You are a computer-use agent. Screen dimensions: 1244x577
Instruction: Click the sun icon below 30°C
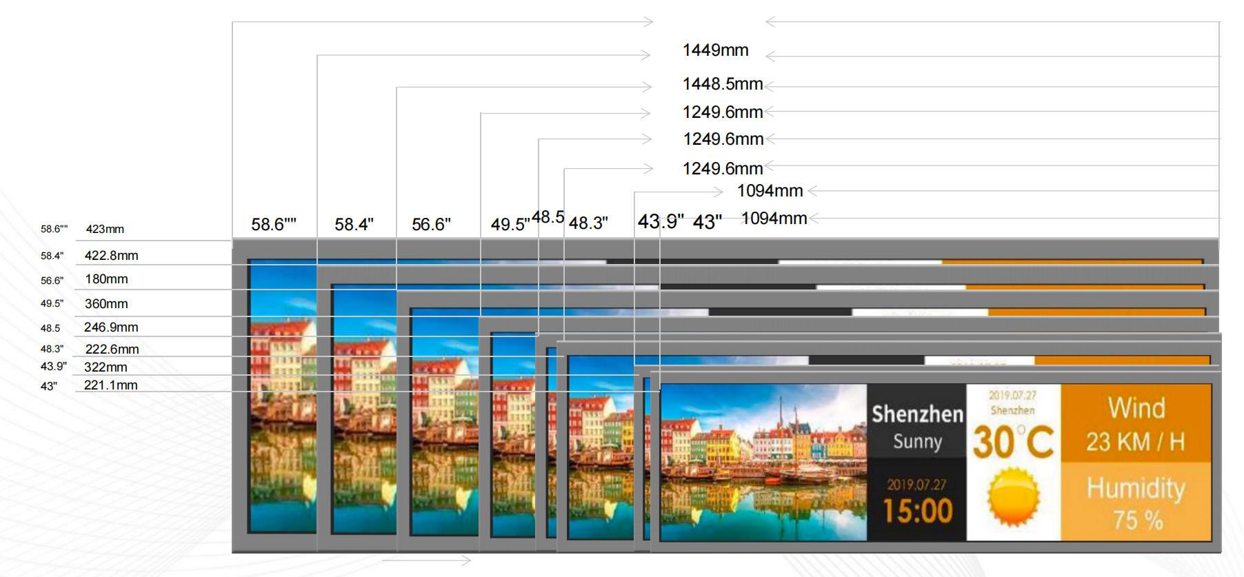pos(1013,497)
